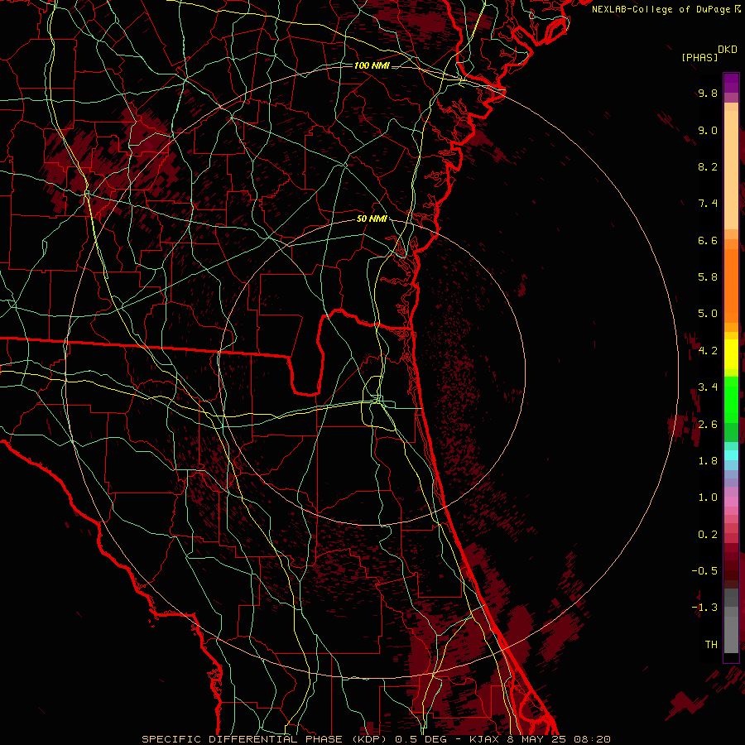Pick the yellow band of the color bar
This screenshot has height=745, width=745.
(x=731, y=354)
